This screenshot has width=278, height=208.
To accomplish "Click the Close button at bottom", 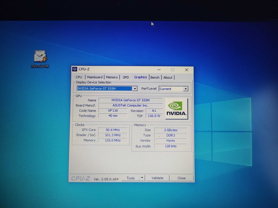I will coord(181,178).
